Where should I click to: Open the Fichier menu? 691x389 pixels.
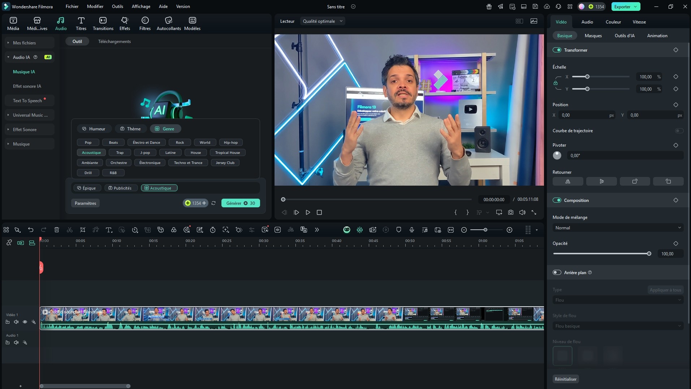point(72,7)
